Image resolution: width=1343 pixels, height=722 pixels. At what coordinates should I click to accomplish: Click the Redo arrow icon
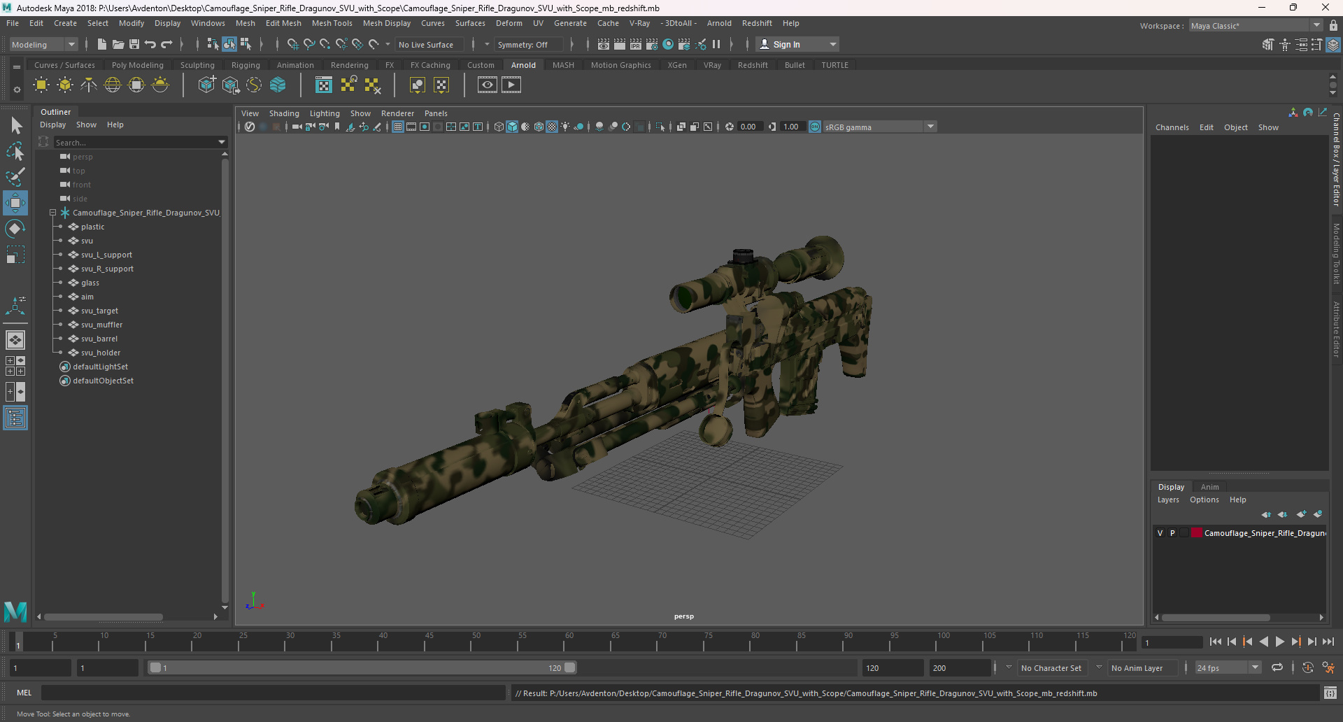[x=166, y=44]
